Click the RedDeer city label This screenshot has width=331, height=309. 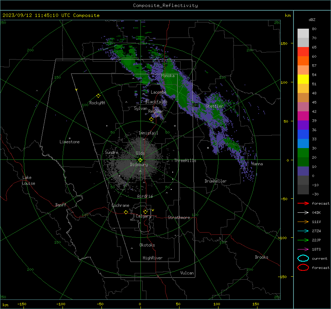click(156, 111)
